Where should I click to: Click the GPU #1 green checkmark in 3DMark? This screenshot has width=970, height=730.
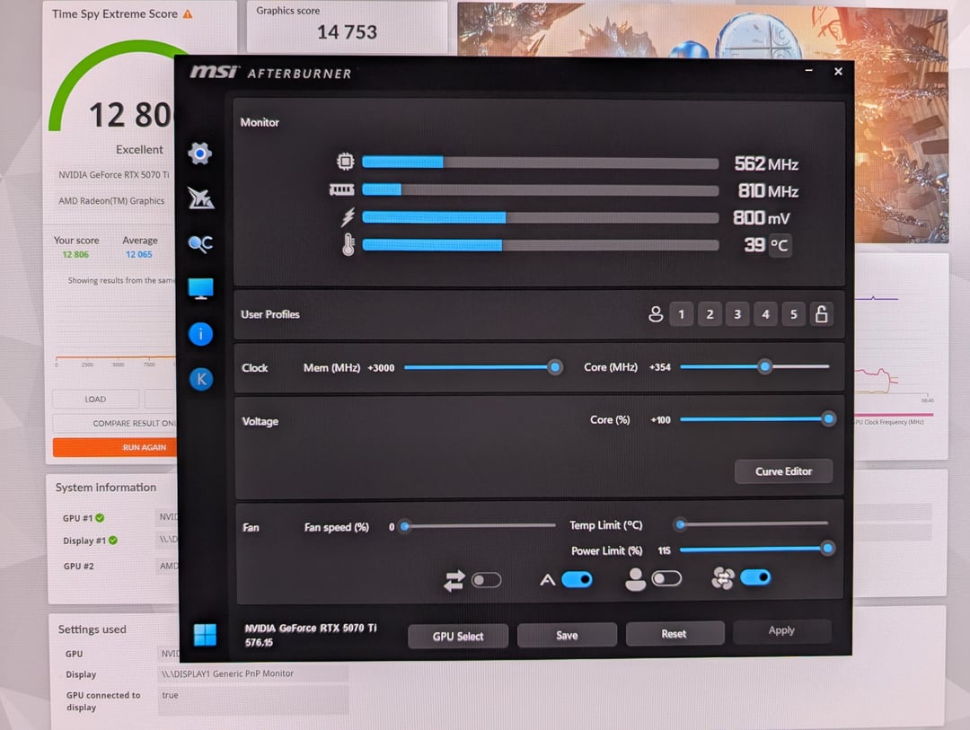100,518
